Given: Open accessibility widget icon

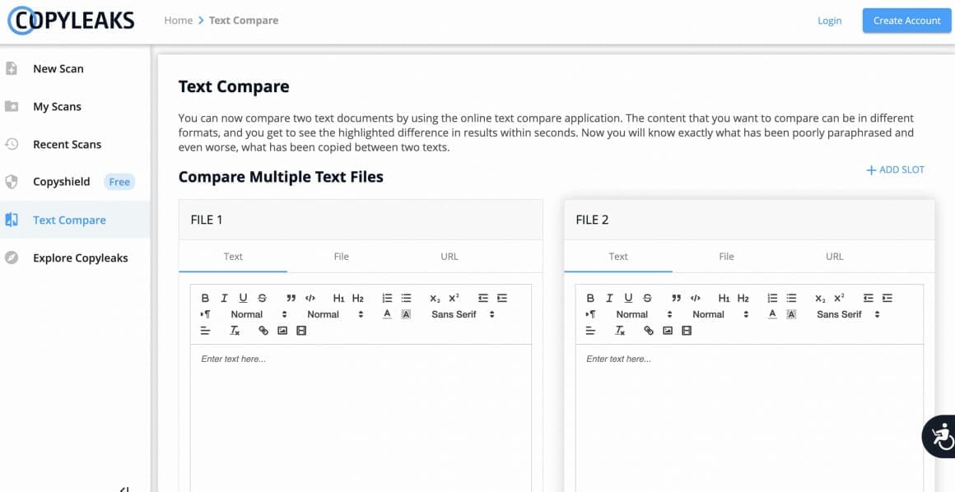Looking at the screenshot, I should [x=942, y=436].
